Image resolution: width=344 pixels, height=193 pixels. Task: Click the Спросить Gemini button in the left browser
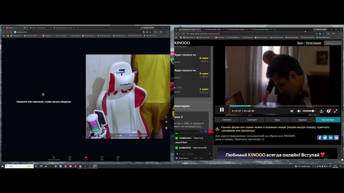click(148, 28)
